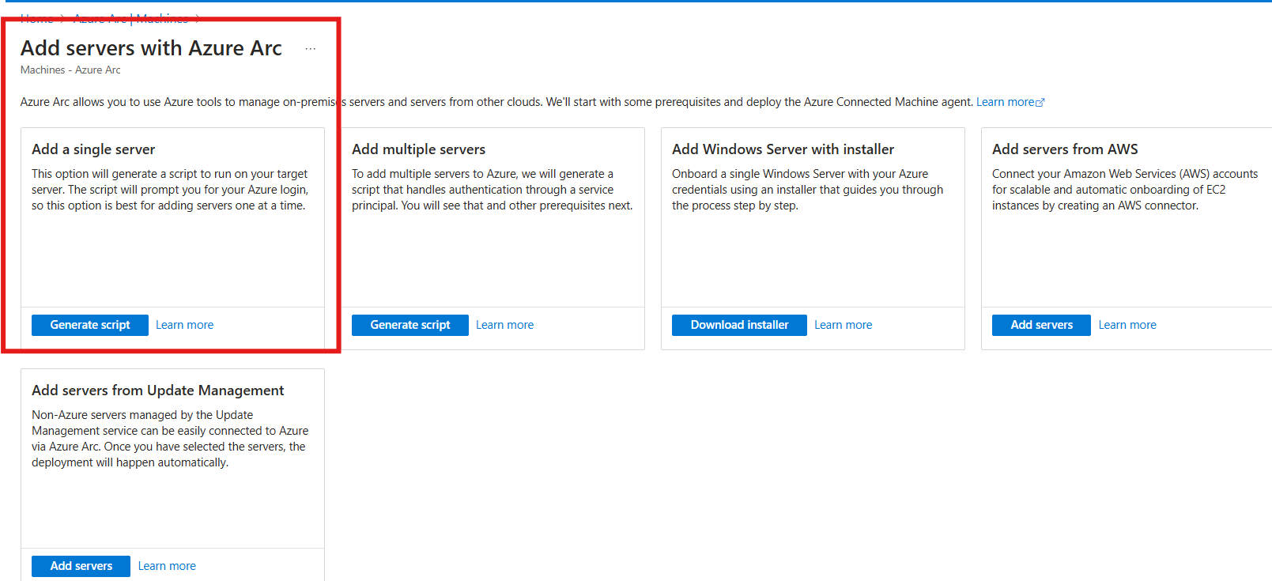Click Generate script under Add multiple servers

click(410, 325)
